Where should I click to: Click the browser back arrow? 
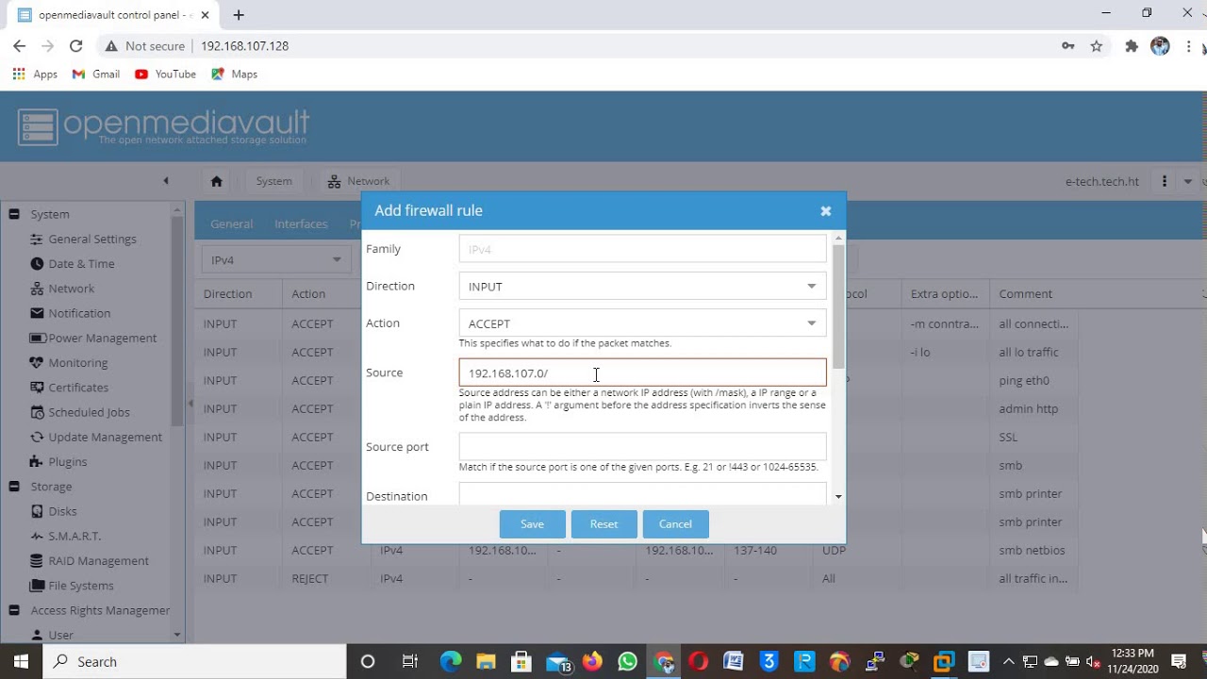tap(19, 45)
